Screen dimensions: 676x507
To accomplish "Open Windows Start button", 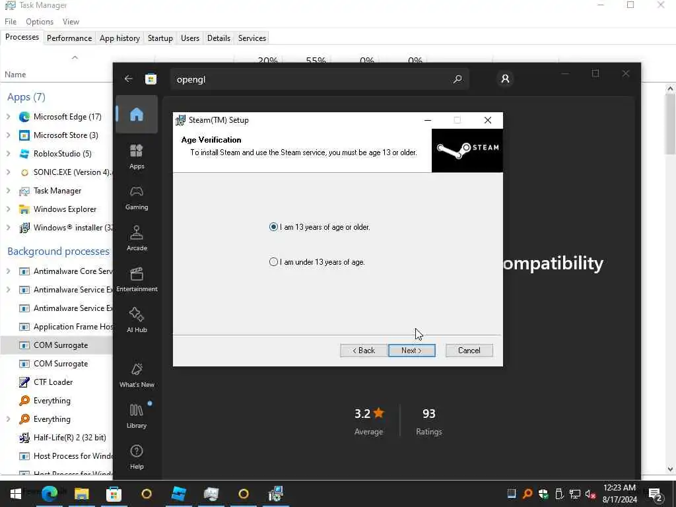I will click(x=16, y=494).
